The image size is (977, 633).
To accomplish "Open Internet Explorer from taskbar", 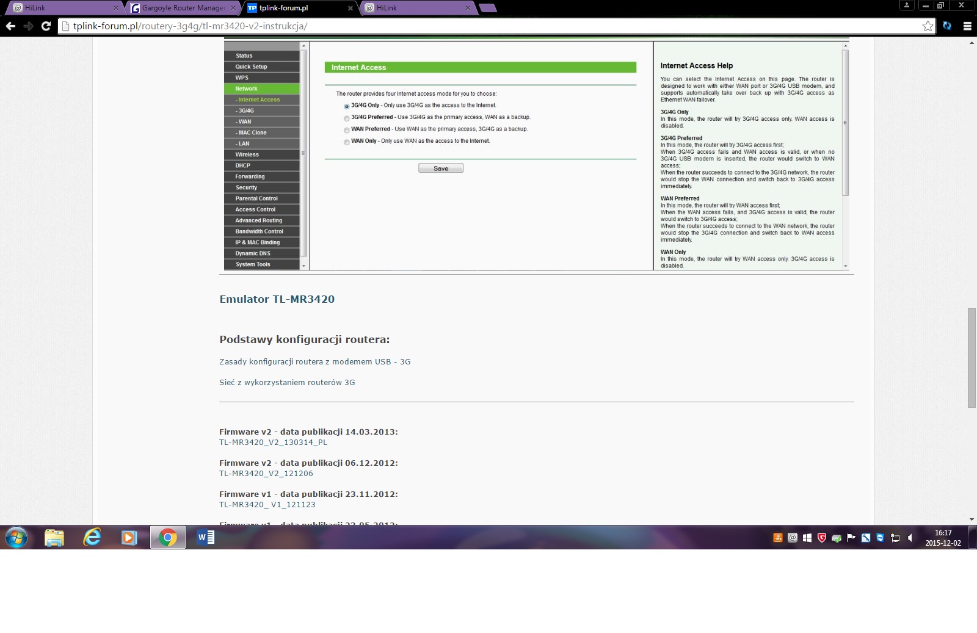I will click(92, 537).
